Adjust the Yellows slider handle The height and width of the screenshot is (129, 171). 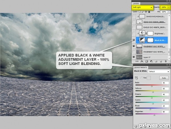click(x=153, y=92)
